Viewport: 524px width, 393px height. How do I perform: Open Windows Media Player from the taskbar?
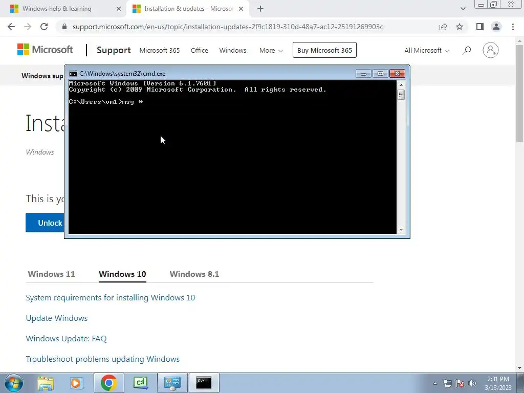(76, 383)
